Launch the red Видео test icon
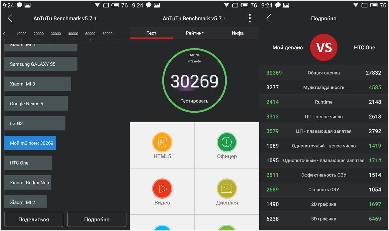 click(x=162, y=189)
